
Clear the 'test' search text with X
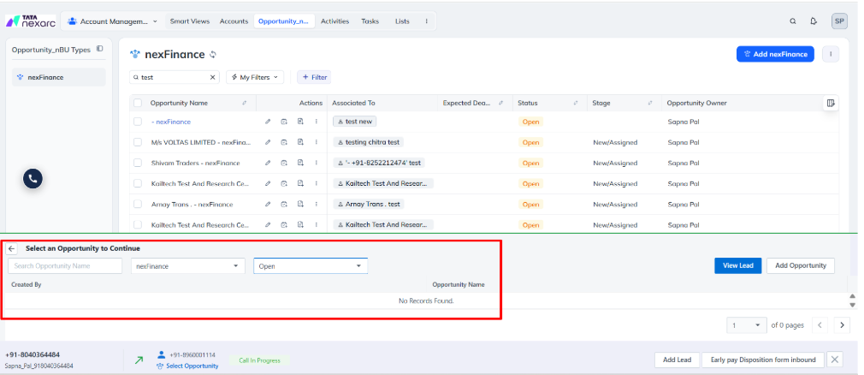tap(213, 77)
